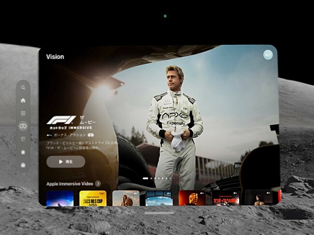The image size is (314, 235).
Task: Open the arena with blue sky thumbnail
Action: tap(159, 198)
